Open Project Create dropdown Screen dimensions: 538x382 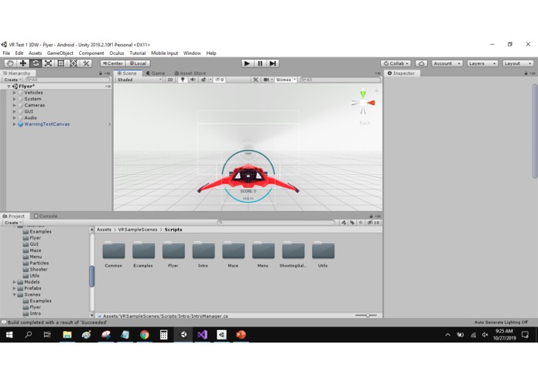pyautogui.click(x=12, y=223)
